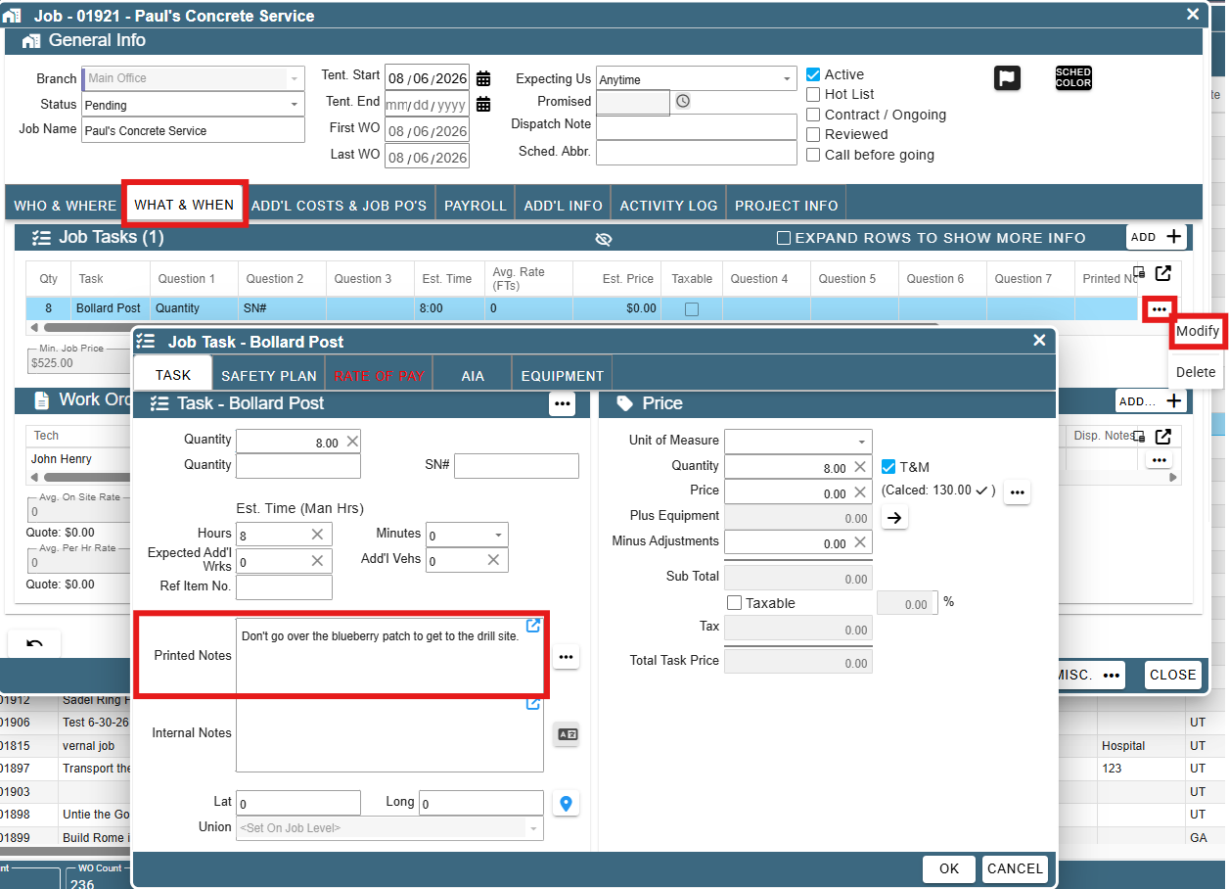Open the Tent. Start calendar picker
Image resolution: width=1229 pixels, height=889 pixels.
pyautogui.click(x=483, y=78)
